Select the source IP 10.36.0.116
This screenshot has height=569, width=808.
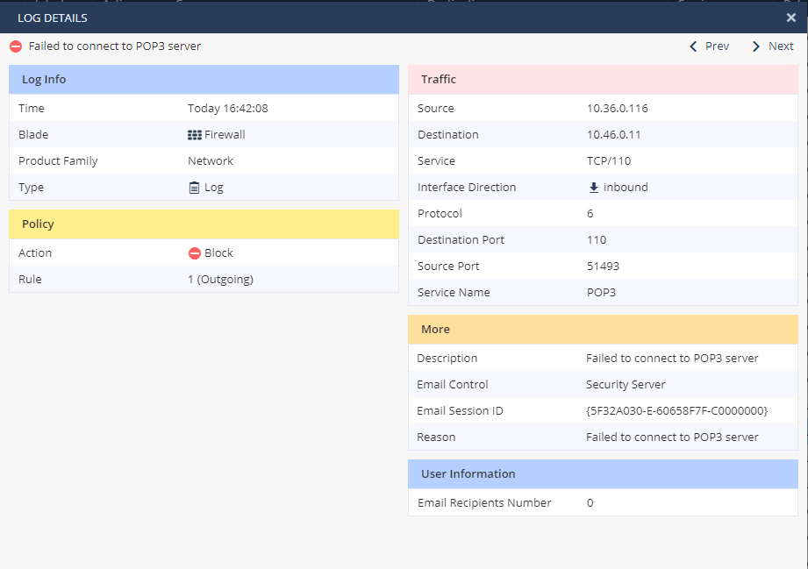[617, 108]
